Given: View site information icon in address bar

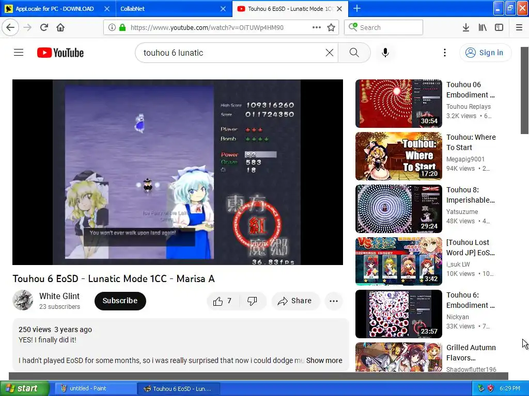Looking at the screenshot, I should click(112, 27).
